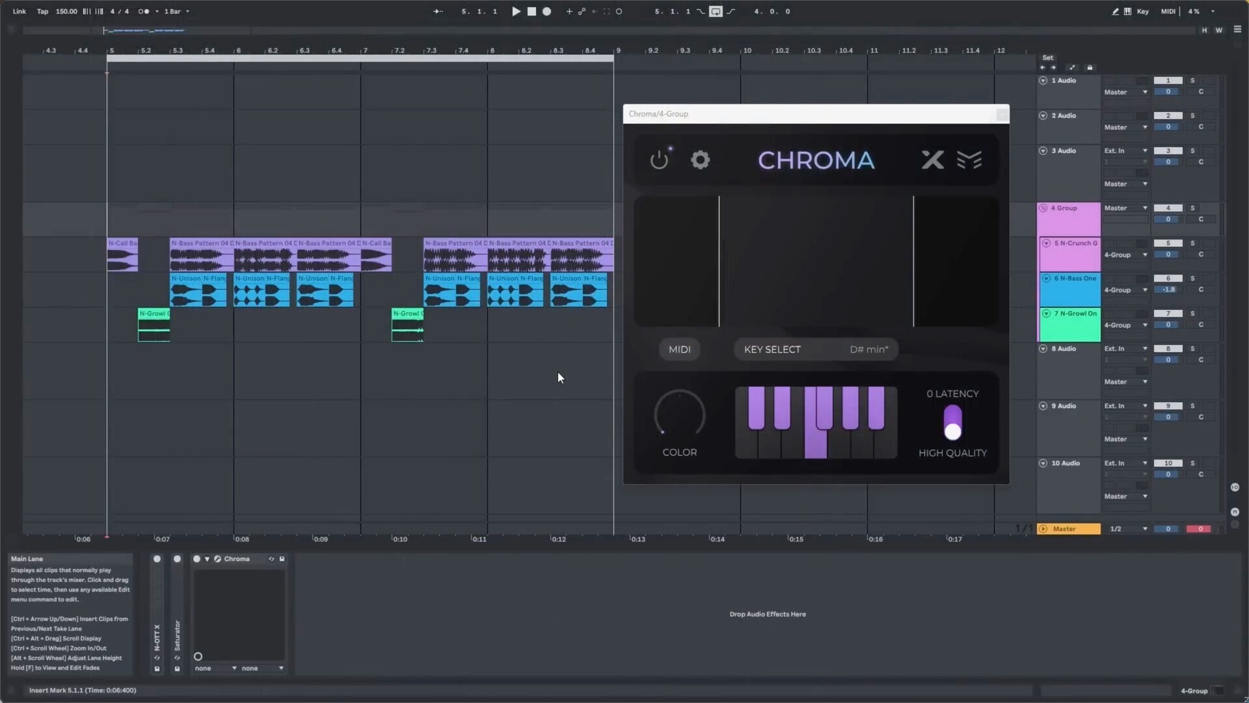
Task: Open the 1 Bar quantization dropdown
Action: point(176,11)
